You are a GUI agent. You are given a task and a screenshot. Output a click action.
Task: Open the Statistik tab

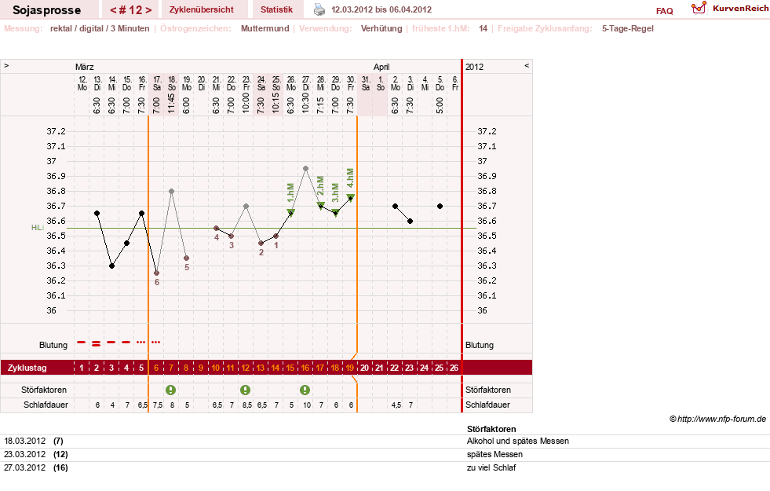(276, 9)
